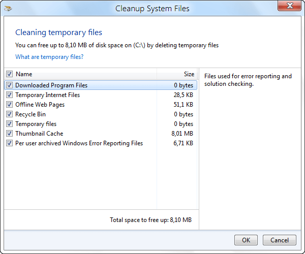305x254 pixels.
Task: Open the What are temporary files link
Action: [49, 57]
